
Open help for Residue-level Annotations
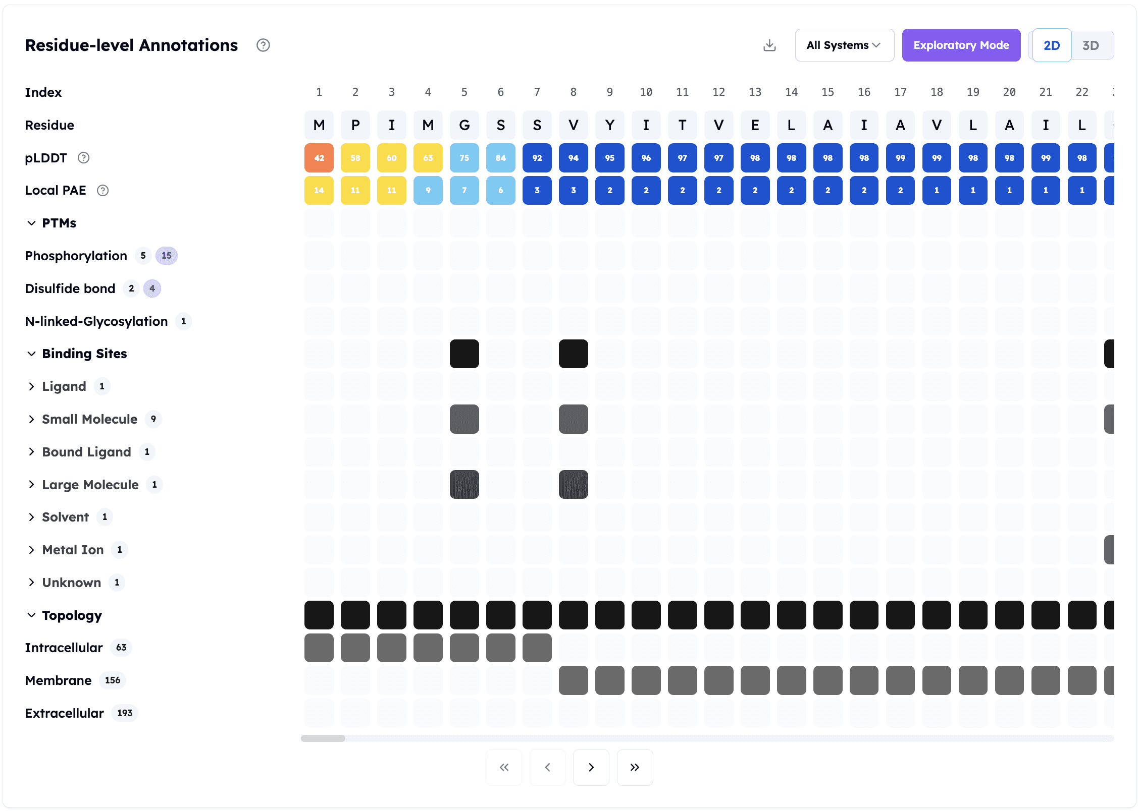tap(263, 45)
